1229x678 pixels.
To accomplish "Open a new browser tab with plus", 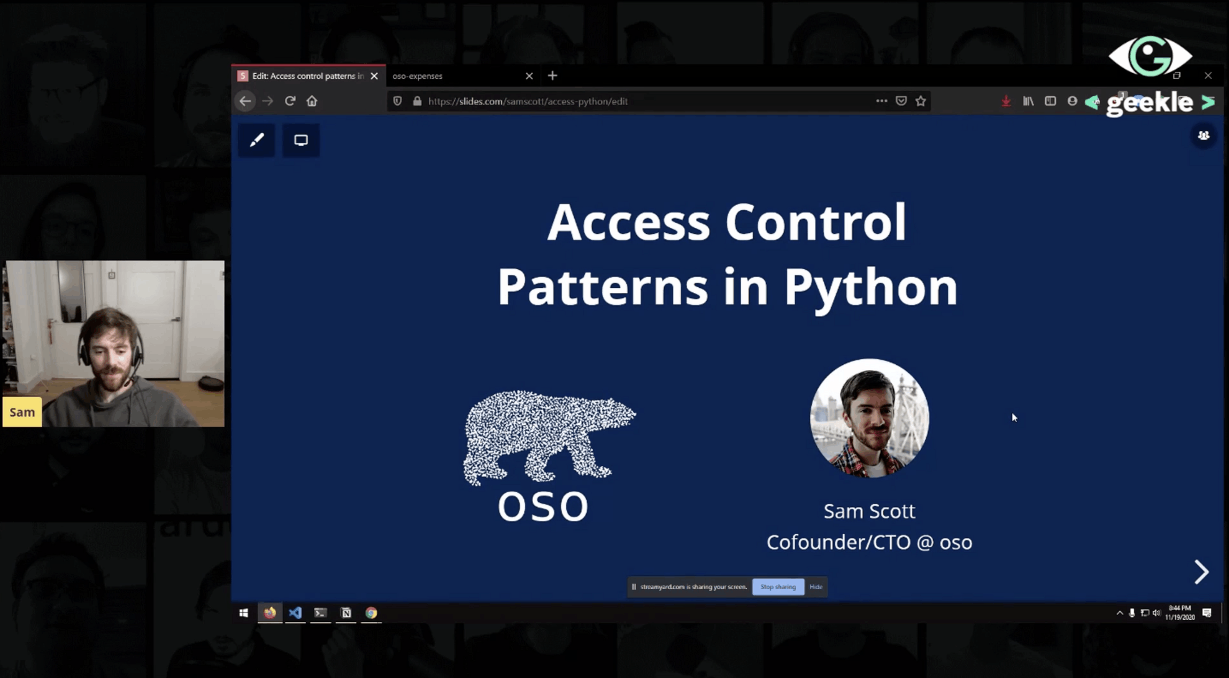I will pyautogui.click(x=553, y=75).
